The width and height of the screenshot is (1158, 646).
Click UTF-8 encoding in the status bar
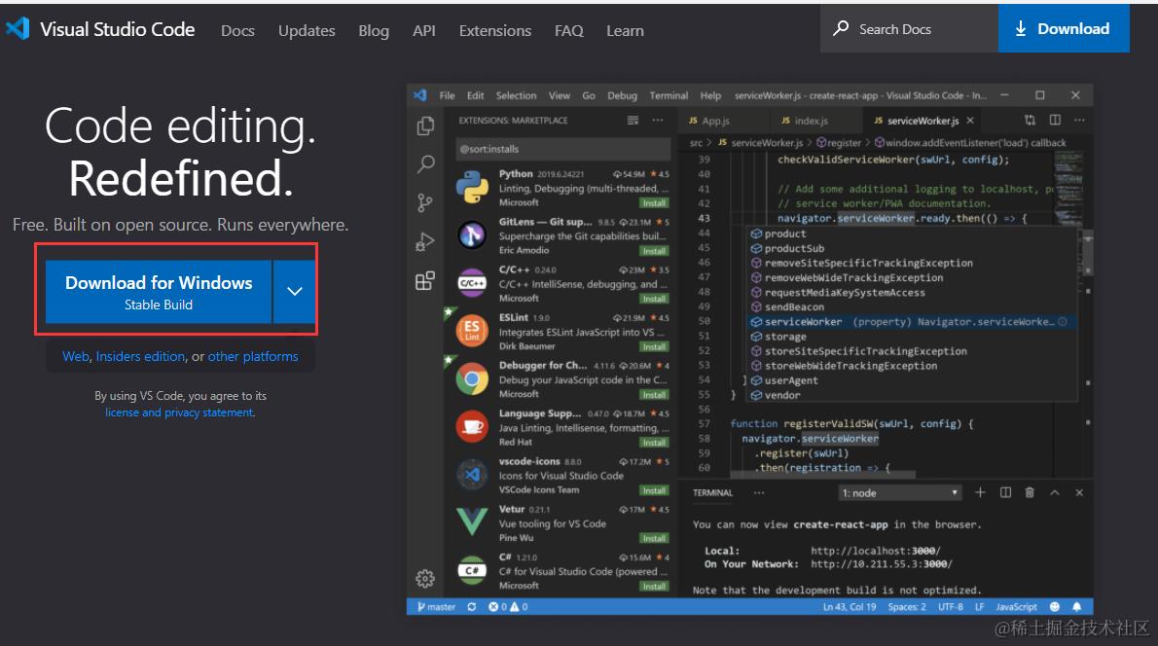tap(951, 607)
